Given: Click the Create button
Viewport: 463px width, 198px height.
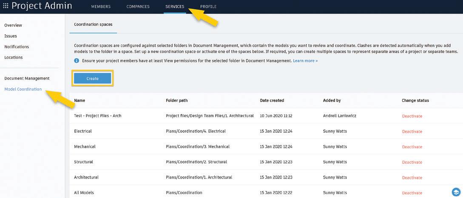Looking at the screenshot, I should point(92,79).
